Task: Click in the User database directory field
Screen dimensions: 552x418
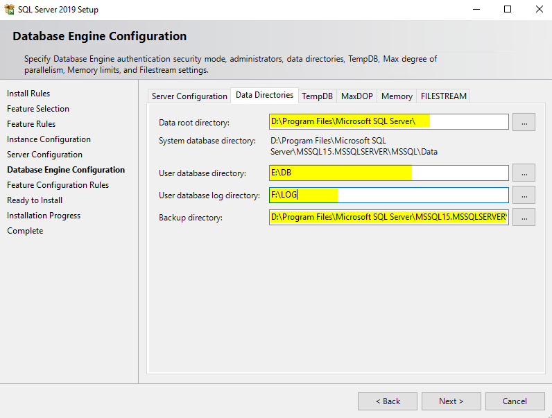Action: pos(388,173)
